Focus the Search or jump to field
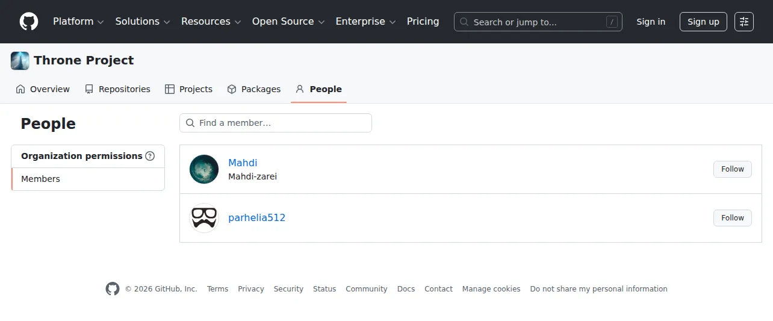 (x=538, y=22)
